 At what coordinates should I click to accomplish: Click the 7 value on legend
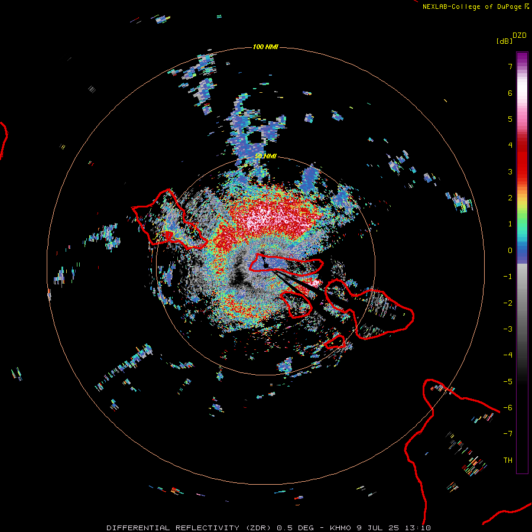[x=510, y=66]
